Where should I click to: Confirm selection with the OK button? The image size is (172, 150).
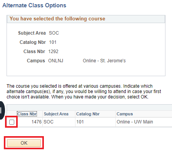coord(24,143)
